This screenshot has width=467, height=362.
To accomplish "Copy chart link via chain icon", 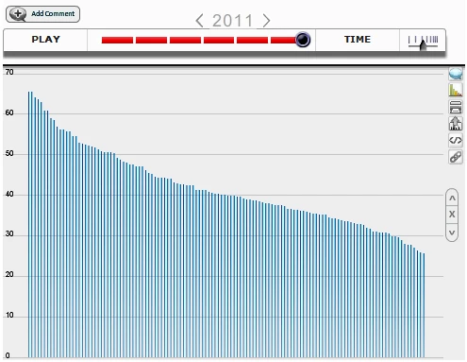I will [456, 157].
